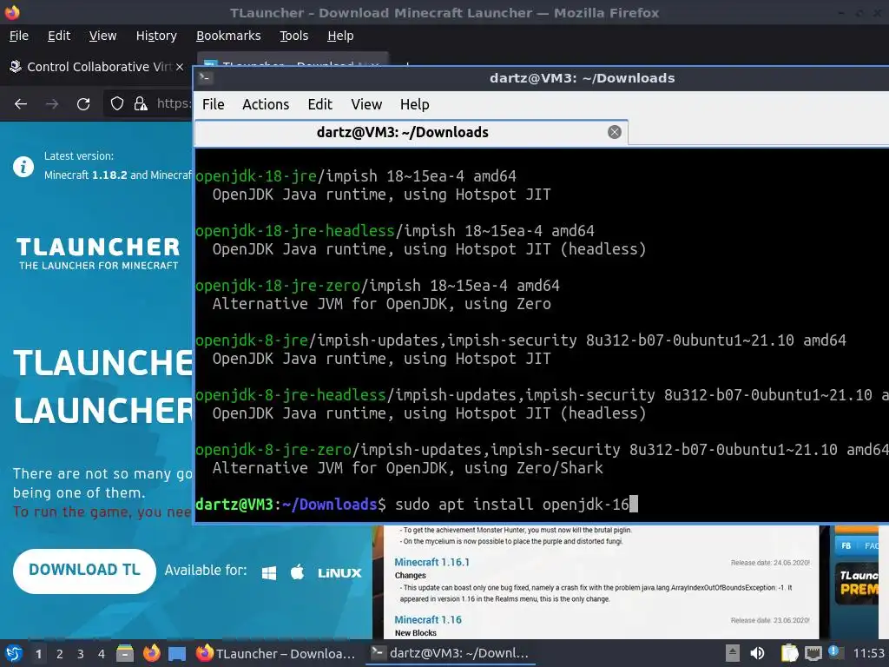
Task: Switch to workspace 3 in the pager
Action: [x=81, y=654]
